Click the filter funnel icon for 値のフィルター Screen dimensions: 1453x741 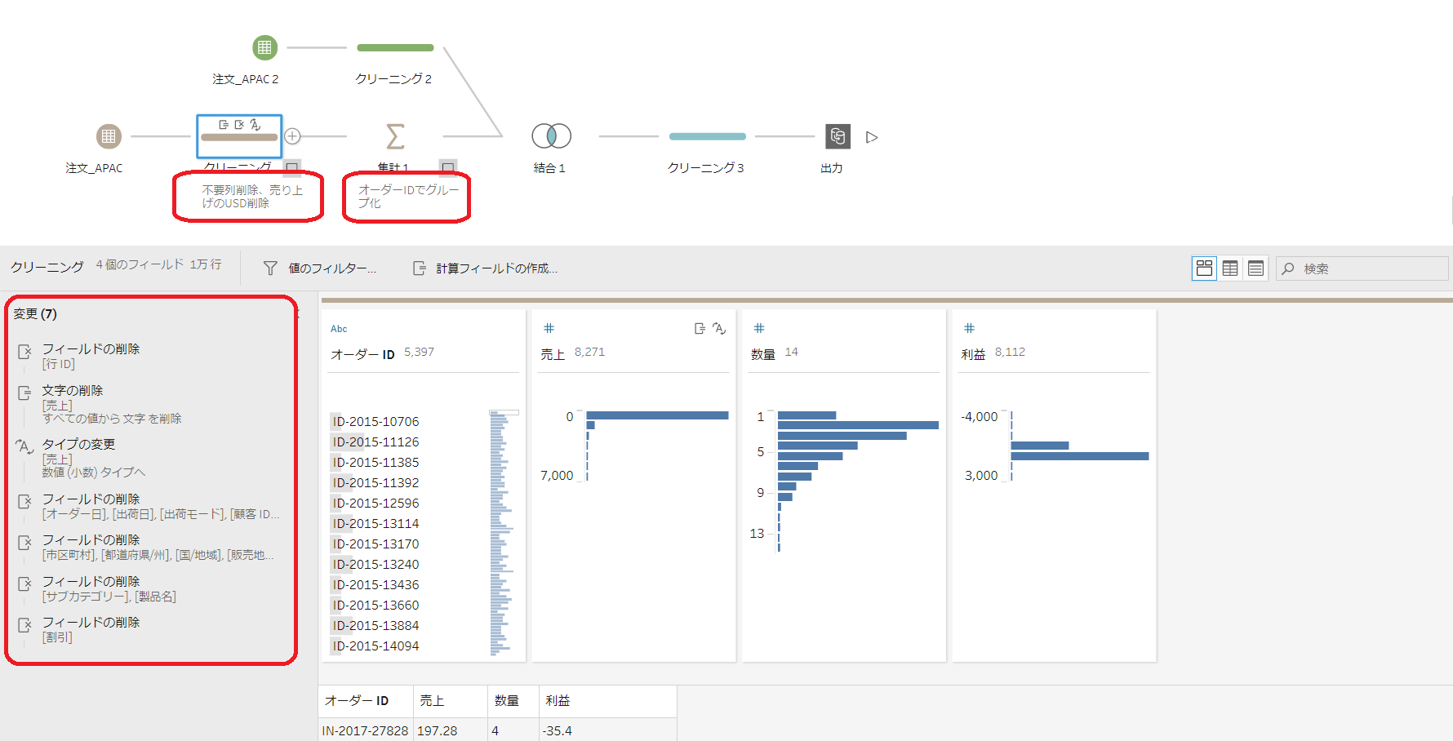[270, 268]
